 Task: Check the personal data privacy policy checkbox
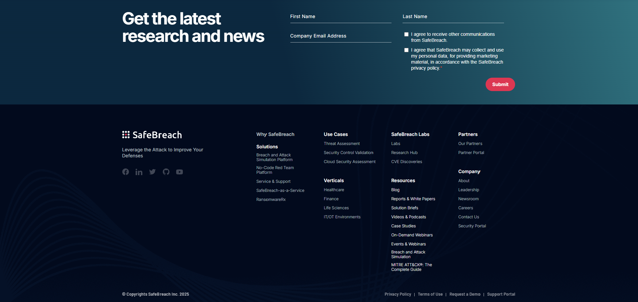tap(406, 50)
